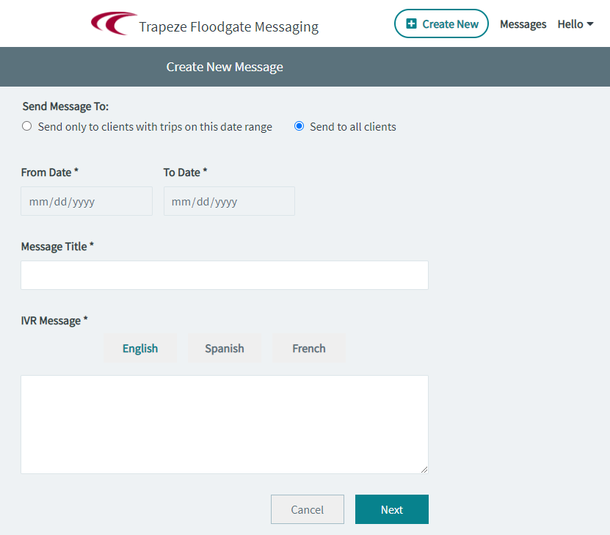610x535 pixels.
Task: Switch to the French language tab
Action: [308, 348]
